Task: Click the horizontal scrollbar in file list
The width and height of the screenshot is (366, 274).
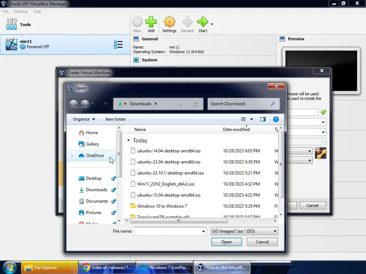Action: pos(179,220)
